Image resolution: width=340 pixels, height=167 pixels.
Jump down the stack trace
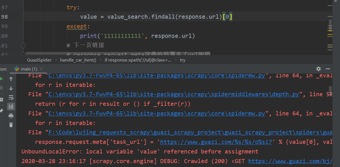[x=11, y=88]
